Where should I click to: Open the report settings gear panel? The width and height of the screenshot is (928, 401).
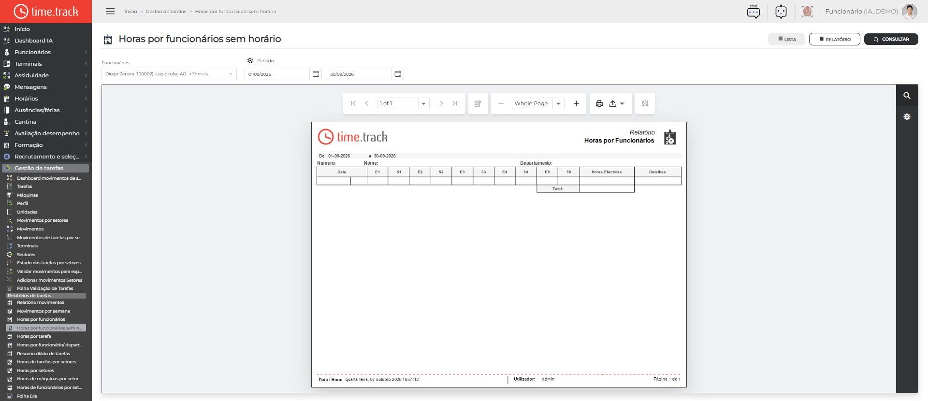(907, 117)
